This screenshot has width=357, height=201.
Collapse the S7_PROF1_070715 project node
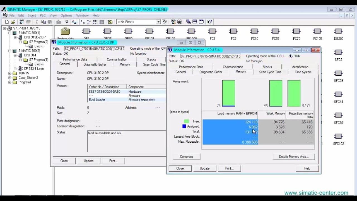5,28
